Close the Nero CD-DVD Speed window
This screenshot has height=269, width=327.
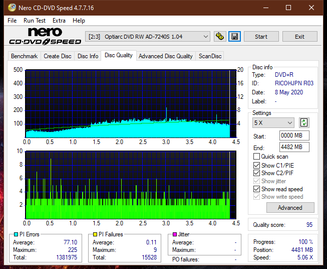point(311,8)
